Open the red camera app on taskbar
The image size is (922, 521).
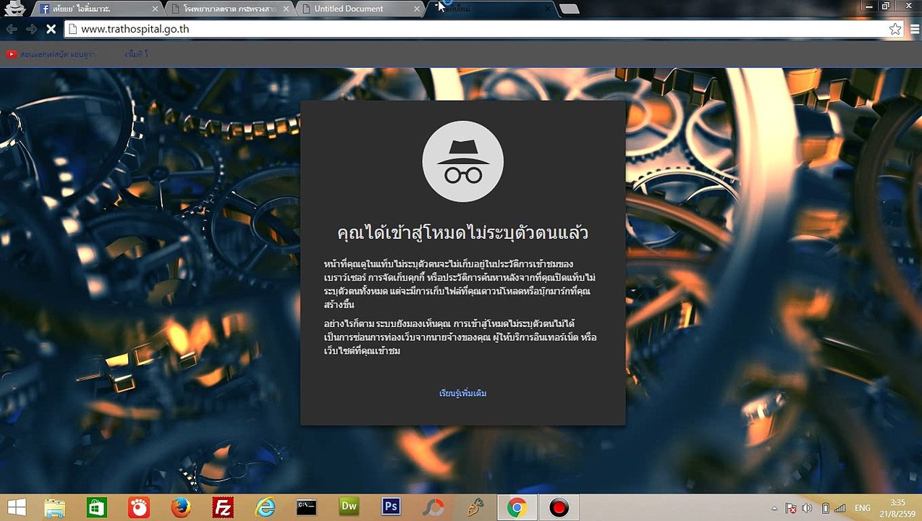pyautogui.click(x=138, y=508)
